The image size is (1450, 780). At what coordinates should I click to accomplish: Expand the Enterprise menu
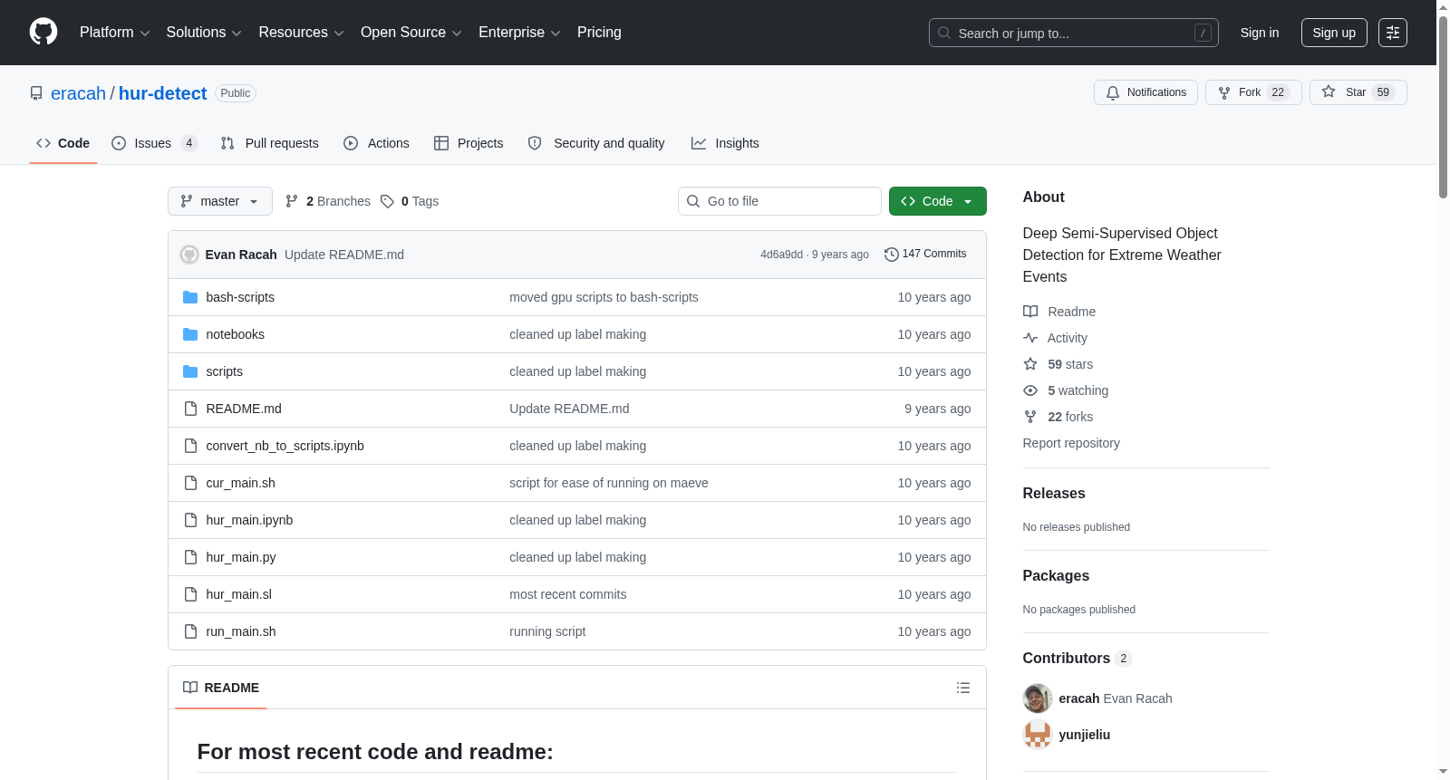[519, 33]
